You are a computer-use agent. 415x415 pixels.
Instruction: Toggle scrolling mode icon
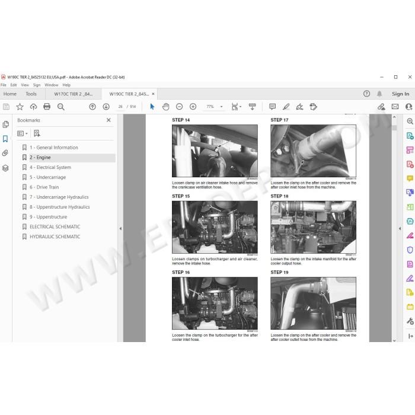pyautogui.click(x=252, y=107)
